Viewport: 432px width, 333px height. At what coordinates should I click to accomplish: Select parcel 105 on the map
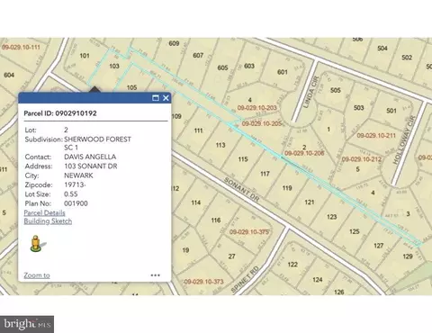[131, 87]
